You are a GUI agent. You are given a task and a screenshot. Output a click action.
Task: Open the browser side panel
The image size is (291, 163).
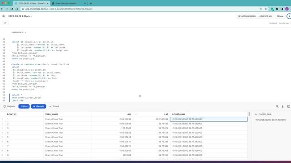coord(282,9)
